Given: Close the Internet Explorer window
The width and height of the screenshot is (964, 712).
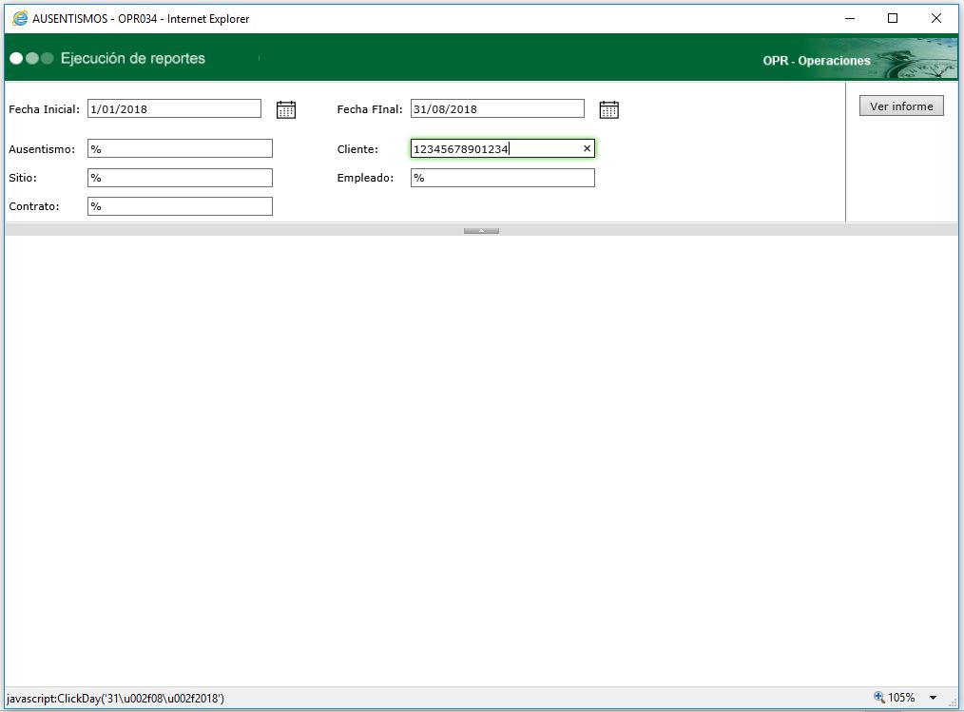Looking at the screenshot, I should click(x=935, y=18).
